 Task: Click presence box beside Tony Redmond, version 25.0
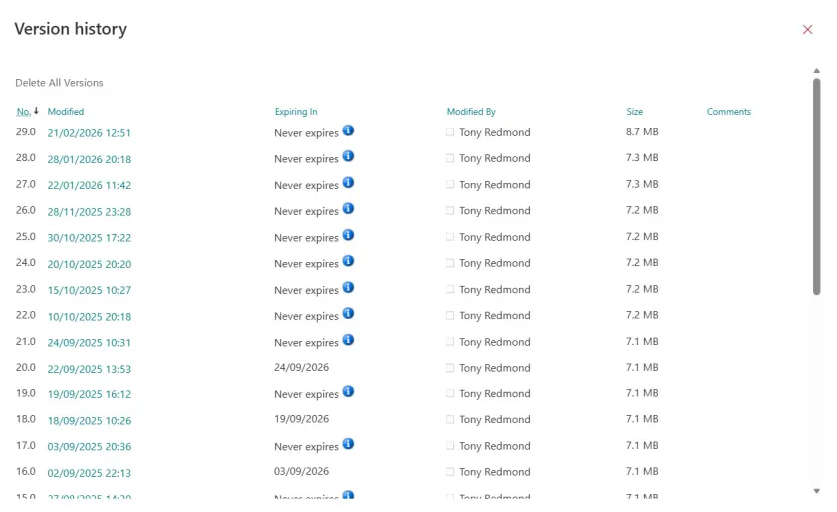(x=450, y=237)
